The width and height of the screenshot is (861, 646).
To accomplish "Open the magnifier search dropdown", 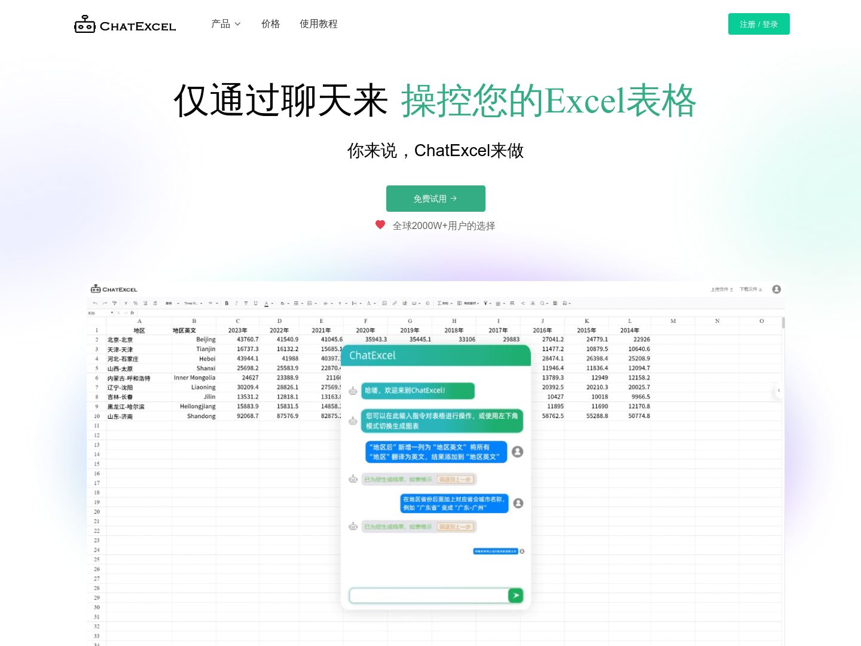I will (x=544, y=303).
